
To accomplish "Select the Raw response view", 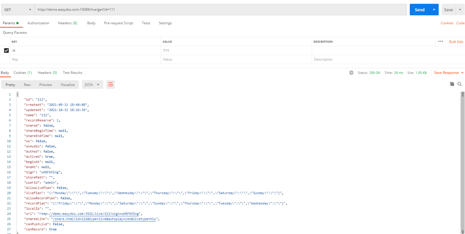I will point(27,85).
